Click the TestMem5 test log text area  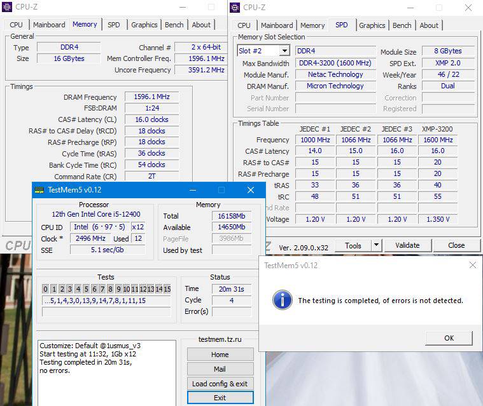pyautogui.click(x=106, y=372)
